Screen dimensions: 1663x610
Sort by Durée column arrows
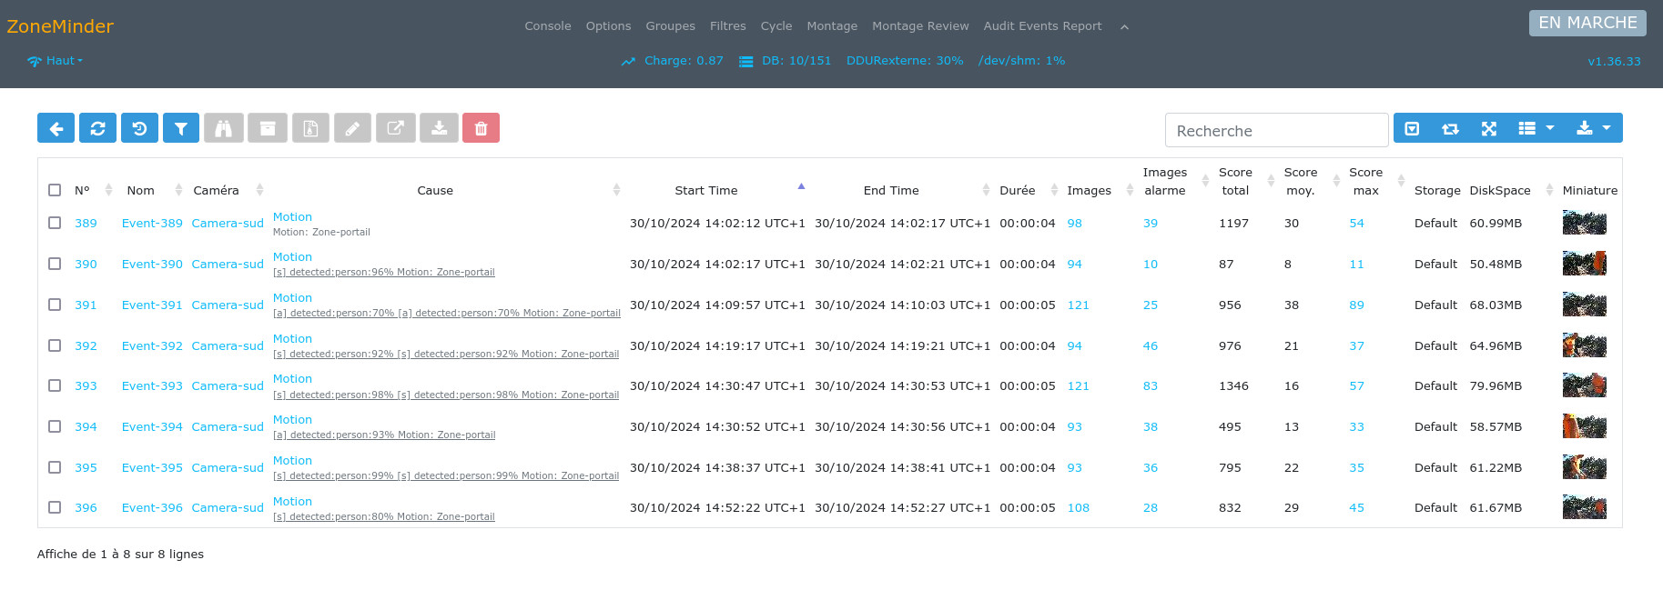[x=1054, y=190]
